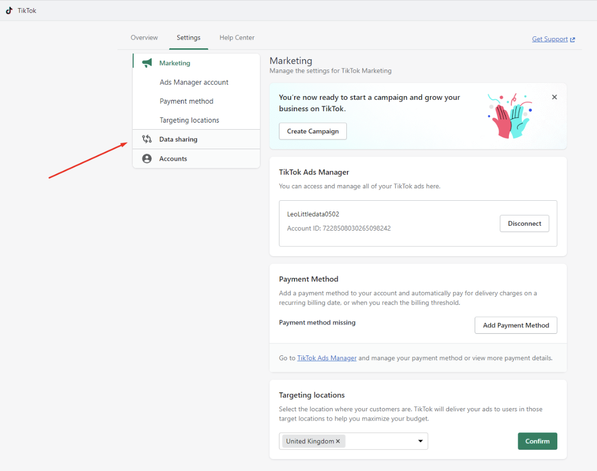Screen dimensions: 597x471
Task: Click the Accounts person icon
Action: (x=147, y=158)
